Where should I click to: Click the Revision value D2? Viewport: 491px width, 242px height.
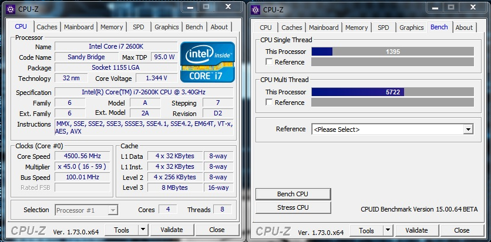(x=218, y=113)
